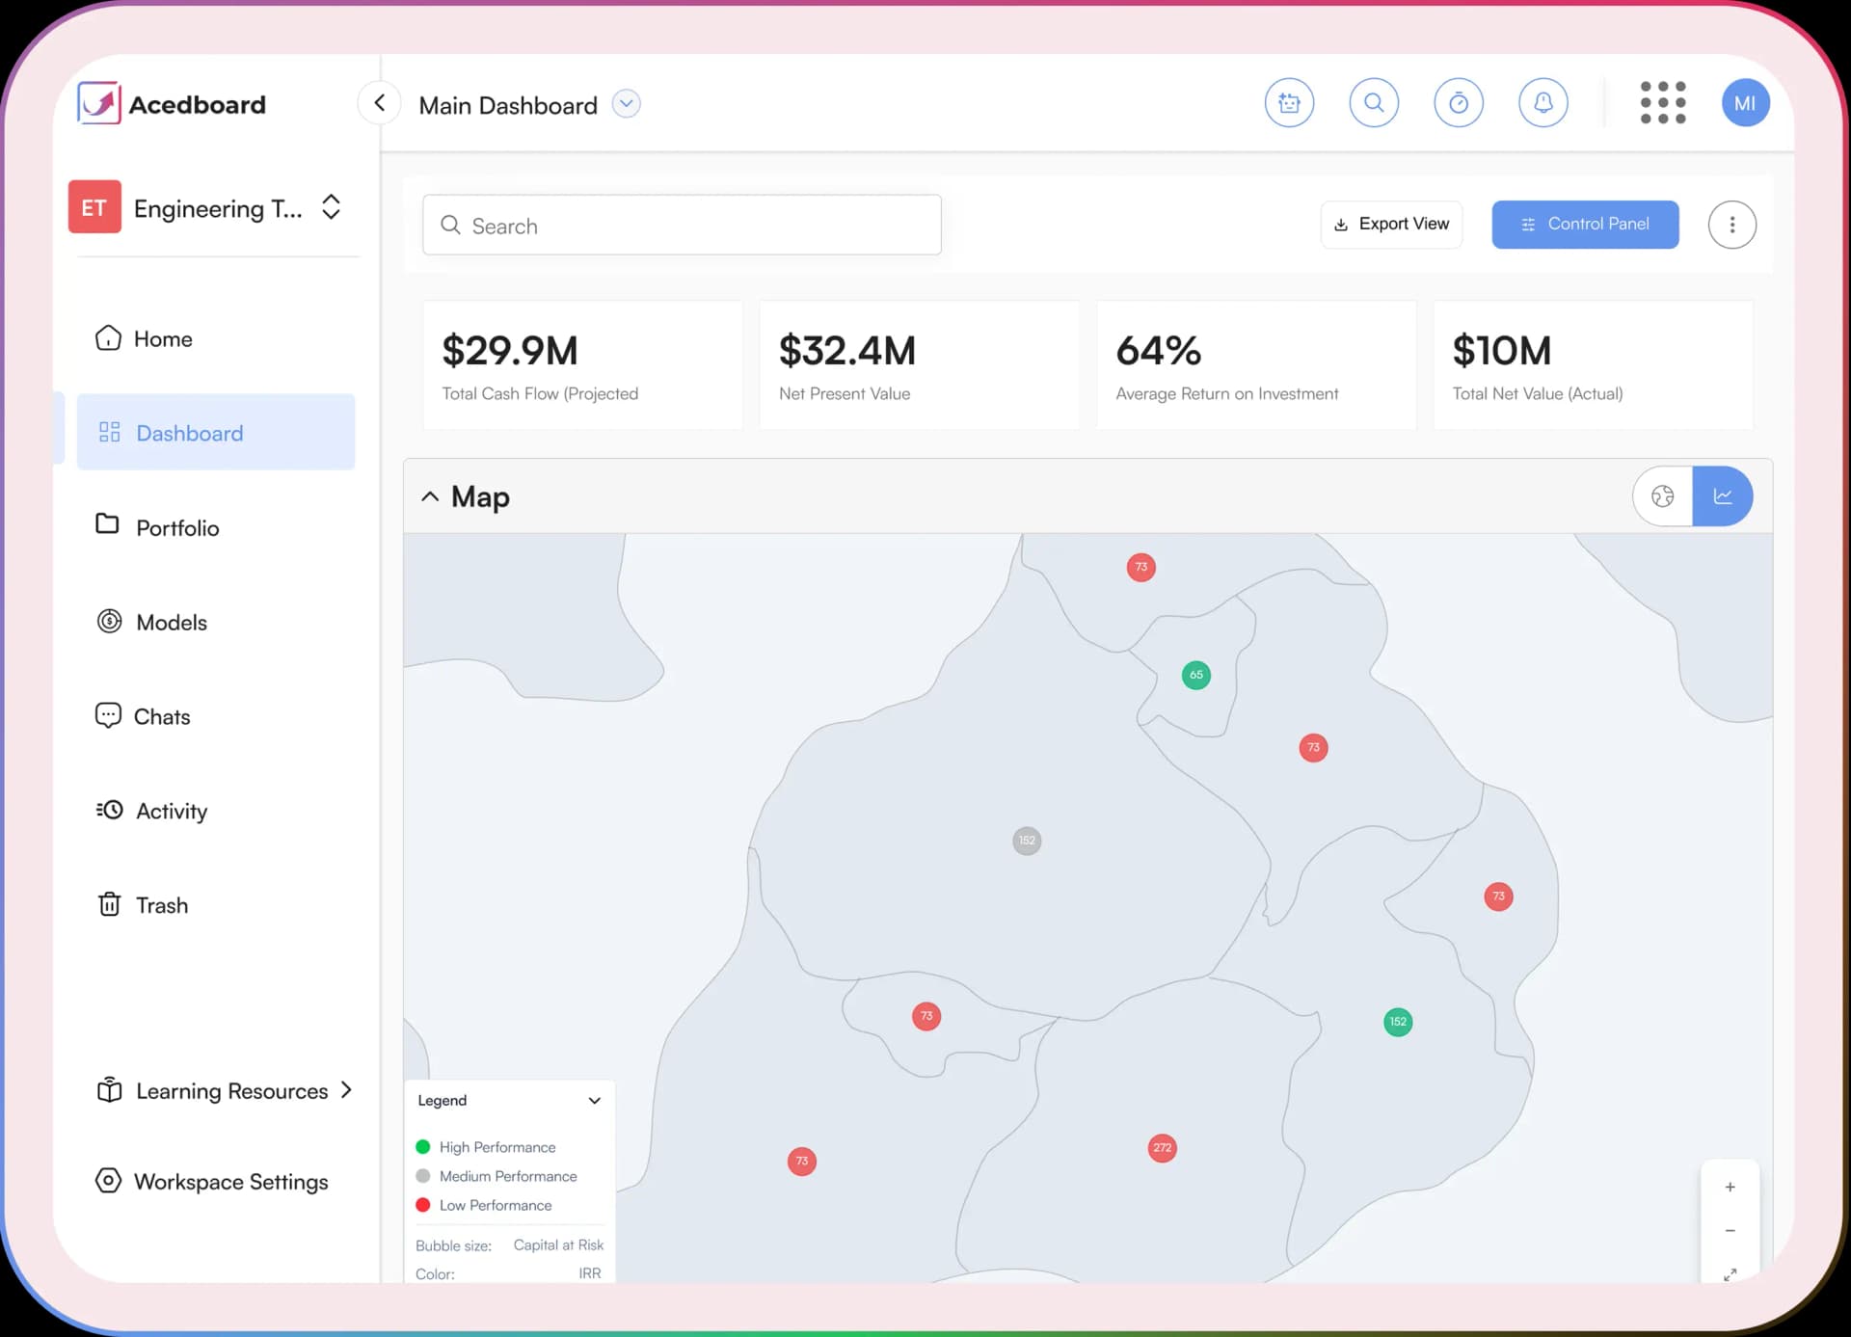Screen dimensions: 1851x1337
Task: Open the Main Dashboard dropdown chevron
Action: click(627, 103)
